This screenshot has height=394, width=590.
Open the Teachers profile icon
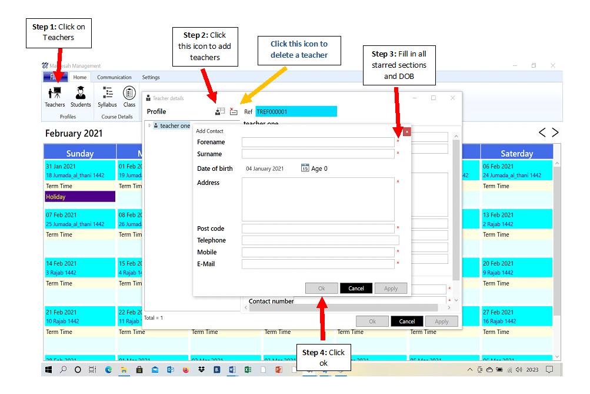(55, 95)
